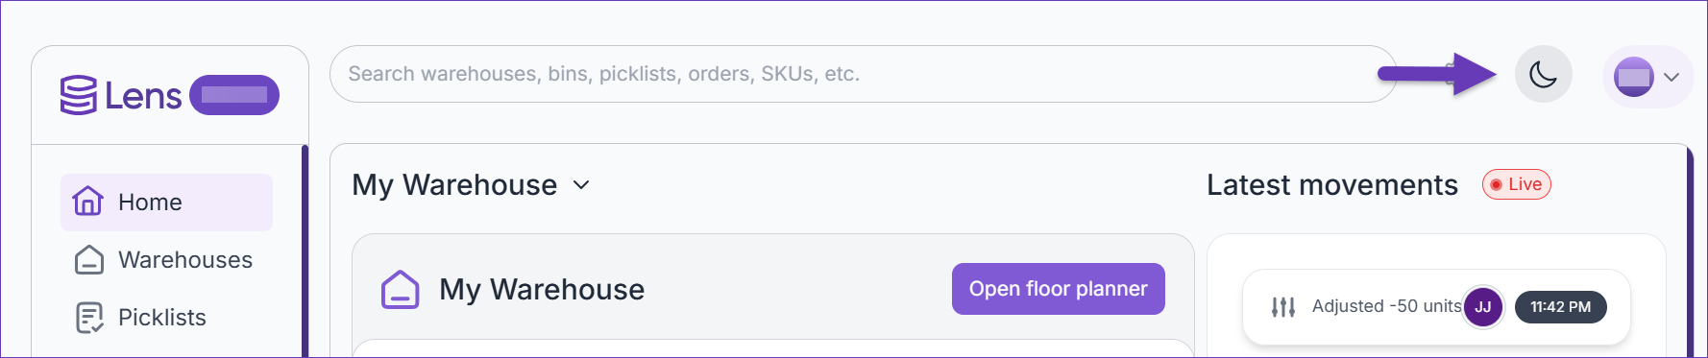Focus the search warehouses, bins, picklists field
Viewport: 1708px width, 358px height.
(x=863, y=74)
